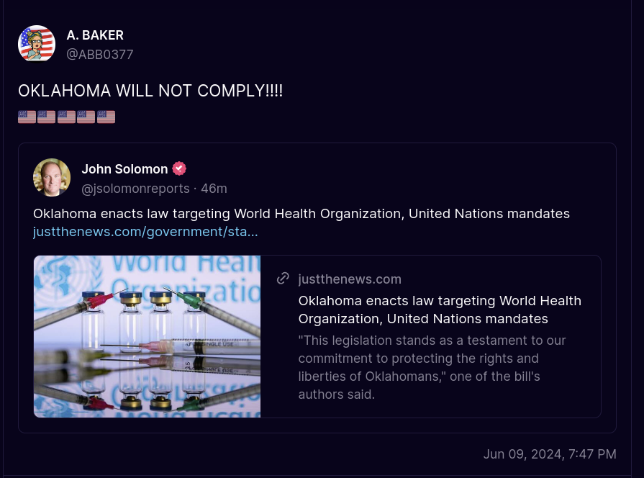Click the last American flag emoji
The height and width of the screenshot is (478, 644).
click(106, 117)
